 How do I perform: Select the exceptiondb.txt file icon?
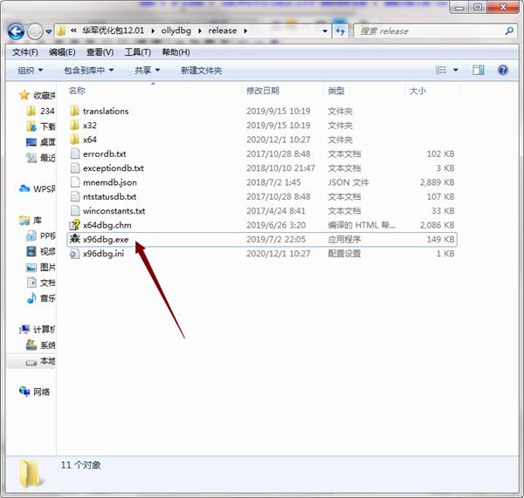coord(75,168)
